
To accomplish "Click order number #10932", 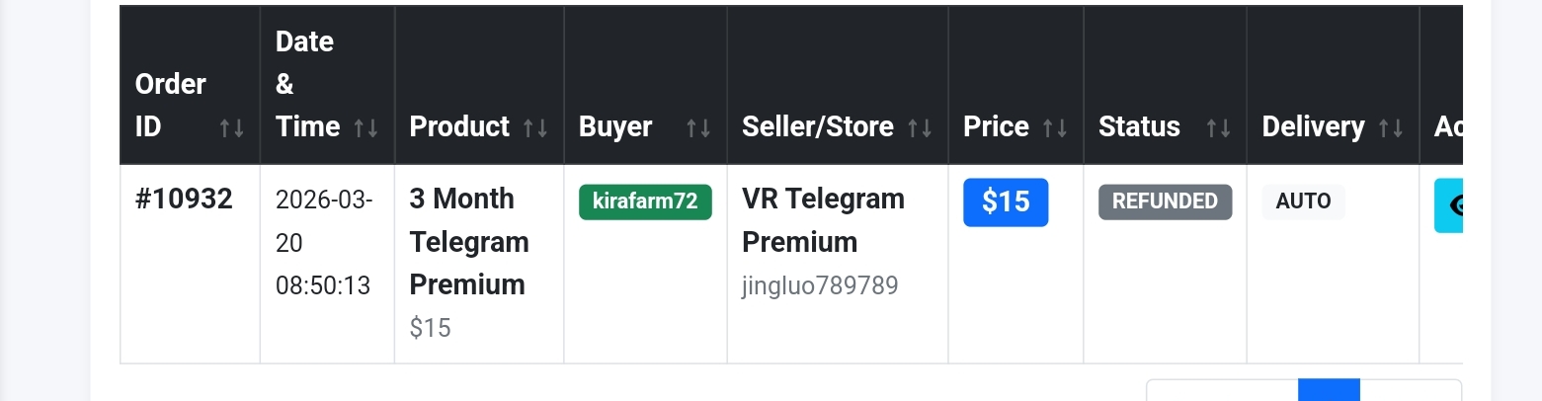I will click(x=184, y=200).
